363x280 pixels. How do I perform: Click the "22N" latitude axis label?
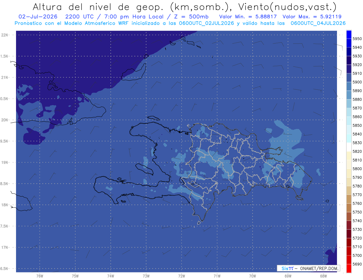click(4, 35)
